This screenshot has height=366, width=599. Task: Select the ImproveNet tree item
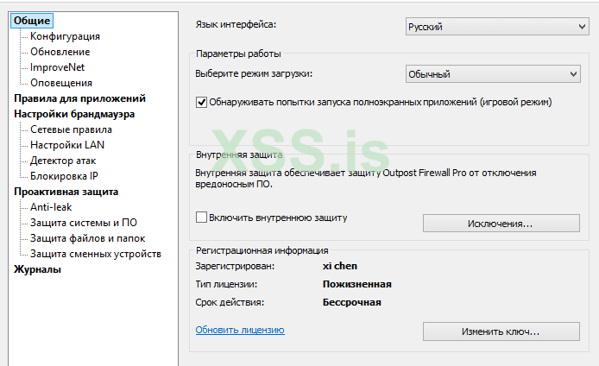pyautogui.click(x=57, y=67)
